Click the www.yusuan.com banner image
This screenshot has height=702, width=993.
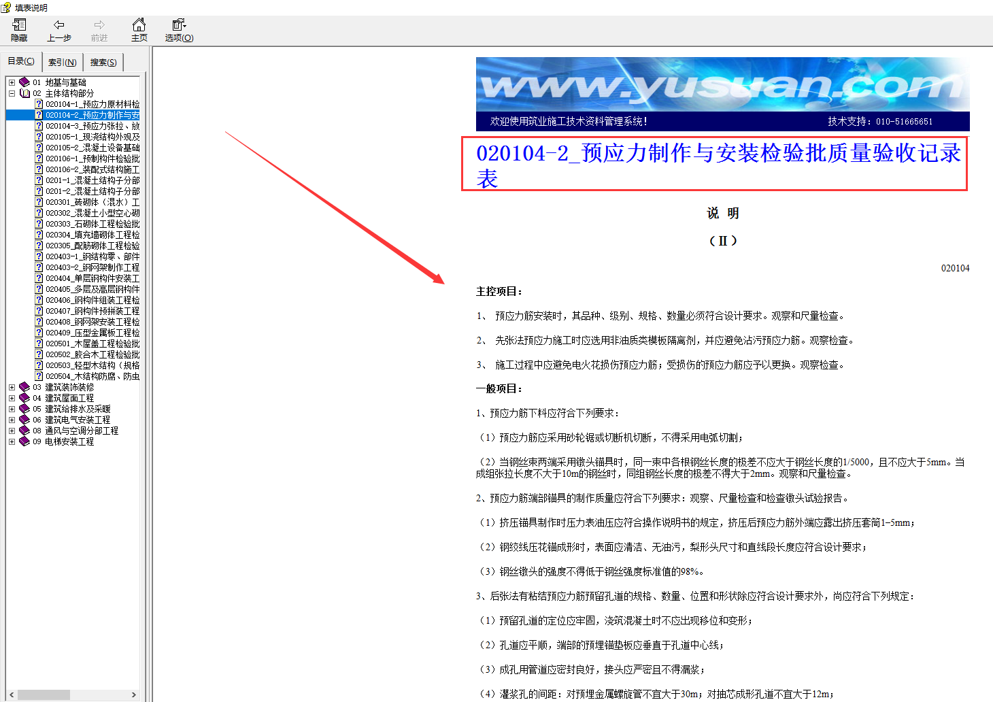722,84
